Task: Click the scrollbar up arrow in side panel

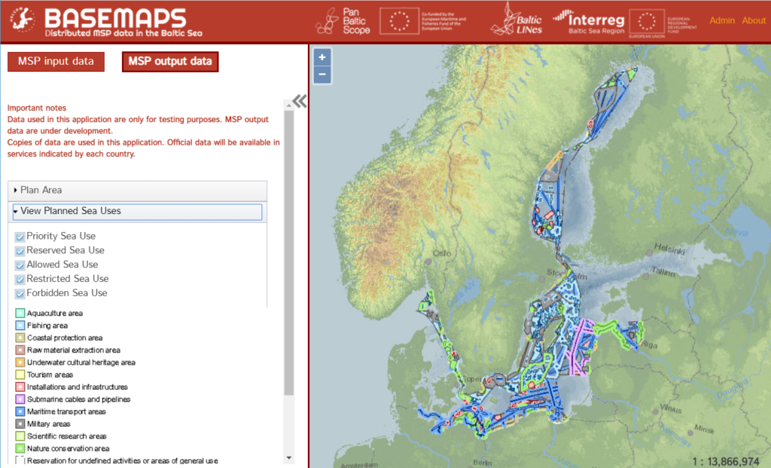Action: point(288,105)
